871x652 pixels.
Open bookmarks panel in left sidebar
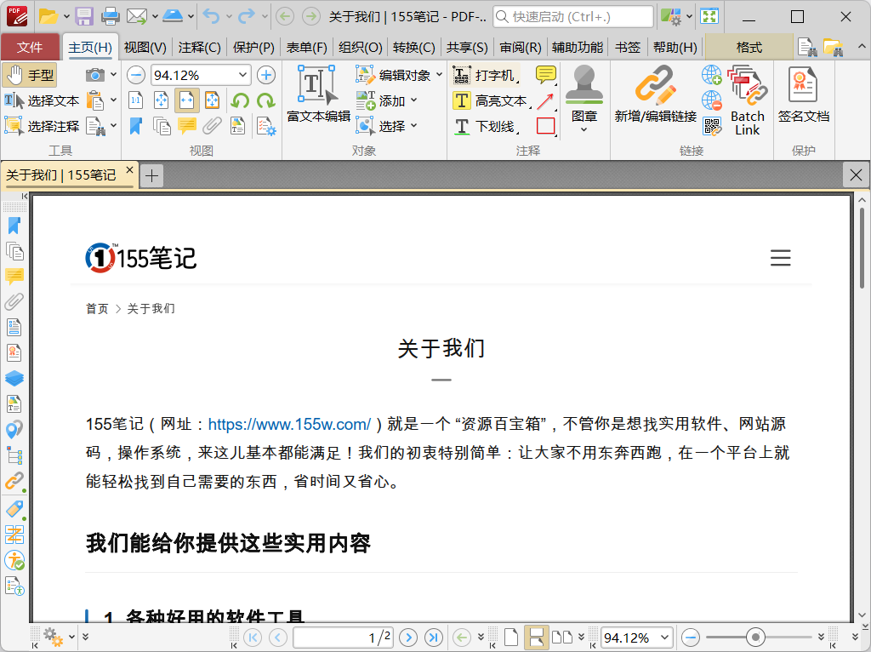point(14,226)
